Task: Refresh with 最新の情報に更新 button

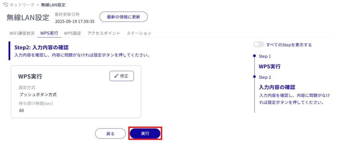Action: coord(123,17)
